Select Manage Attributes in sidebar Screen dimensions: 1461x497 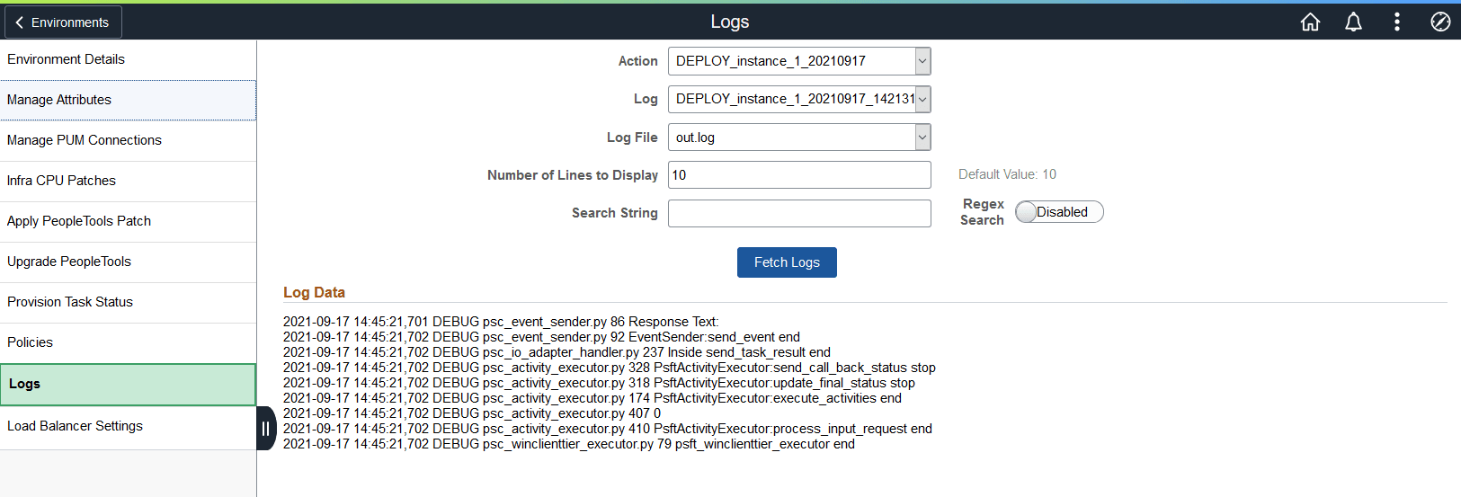pos(128,100)
